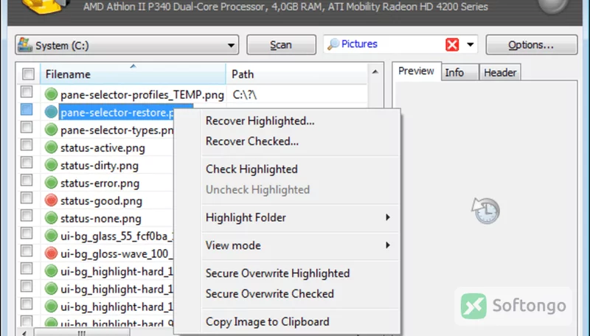The width and height of the screenshot is (590, 336).
Task: Switch to the Info tab
Action: pyautogui.click(x=459, y=72)
